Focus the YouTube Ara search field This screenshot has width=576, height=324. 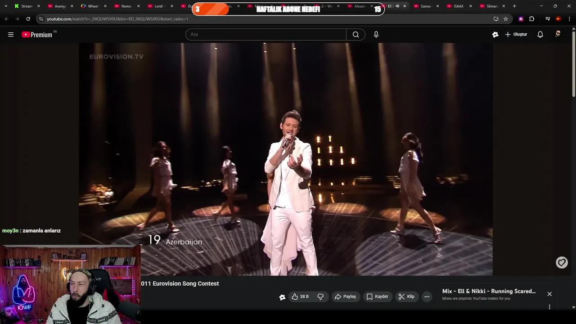[x=265, y=35]
